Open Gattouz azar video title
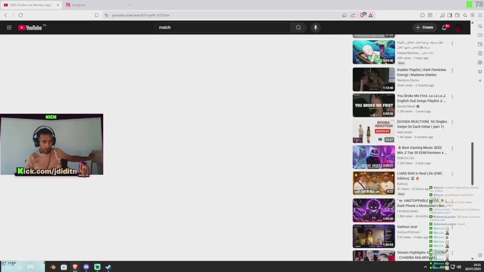Screen dimensions: 484x272 click(x=407, y=227)
